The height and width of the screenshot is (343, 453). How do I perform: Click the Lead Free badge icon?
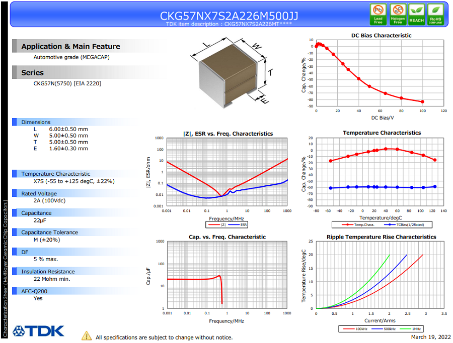click(378, 15)
